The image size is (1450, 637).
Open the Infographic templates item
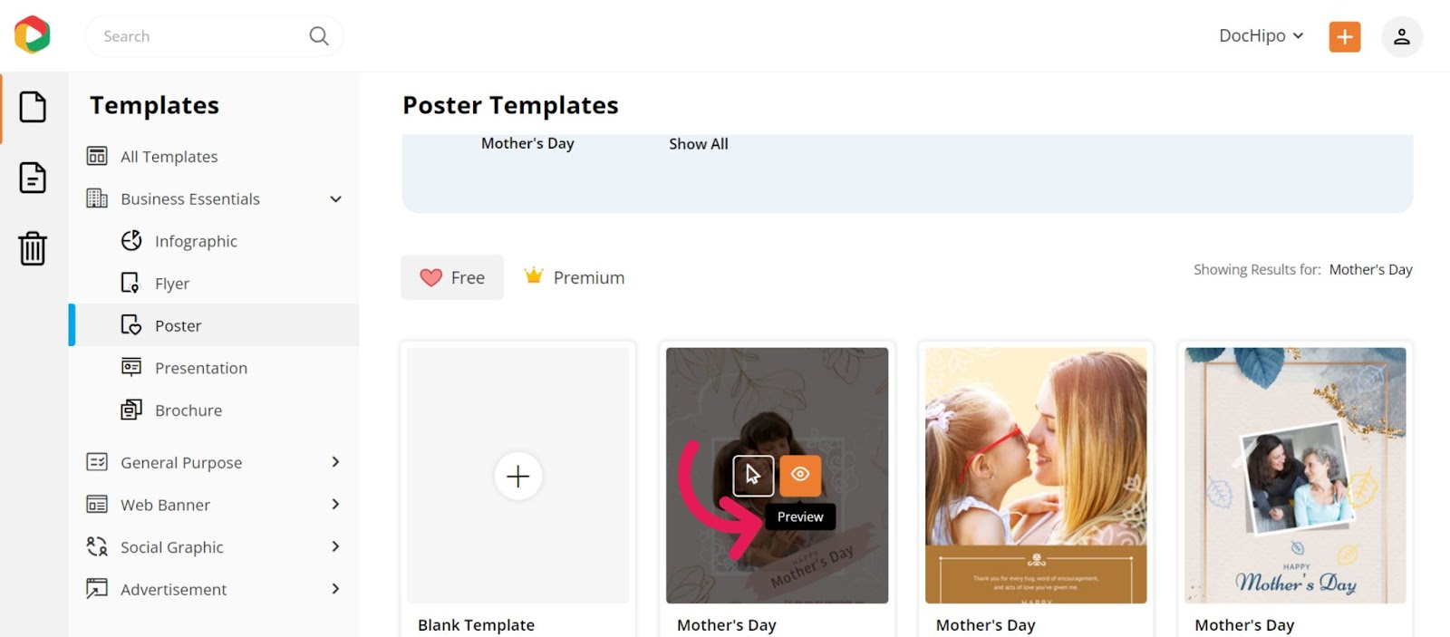[x=196, y=241]
